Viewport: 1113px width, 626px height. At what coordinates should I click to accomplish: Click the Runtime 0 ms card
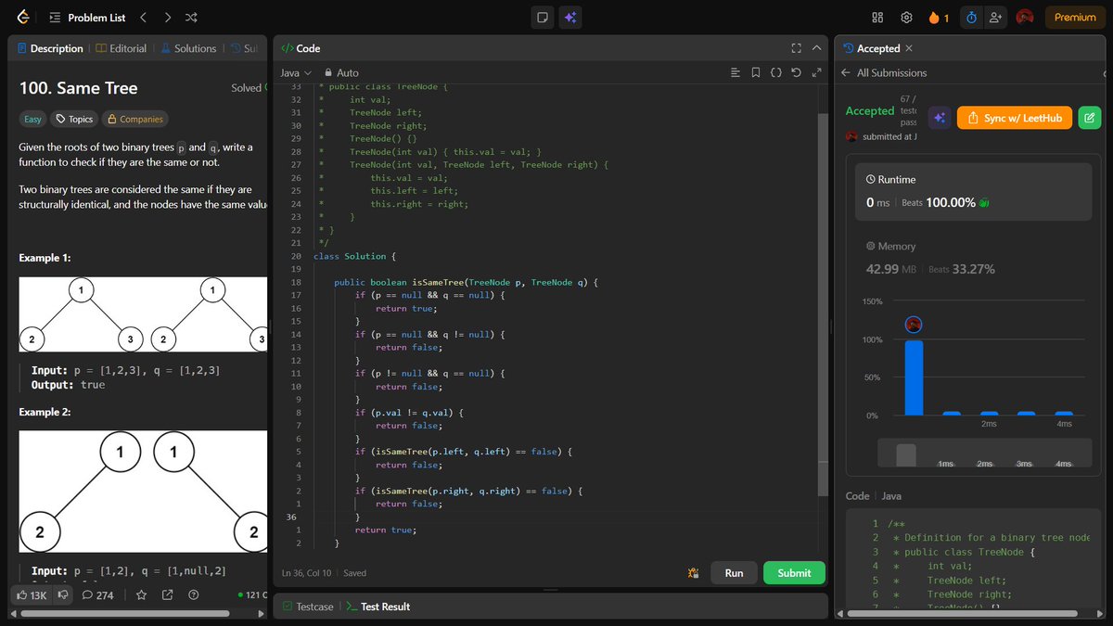pyautogui.click(x=973, y=191)
